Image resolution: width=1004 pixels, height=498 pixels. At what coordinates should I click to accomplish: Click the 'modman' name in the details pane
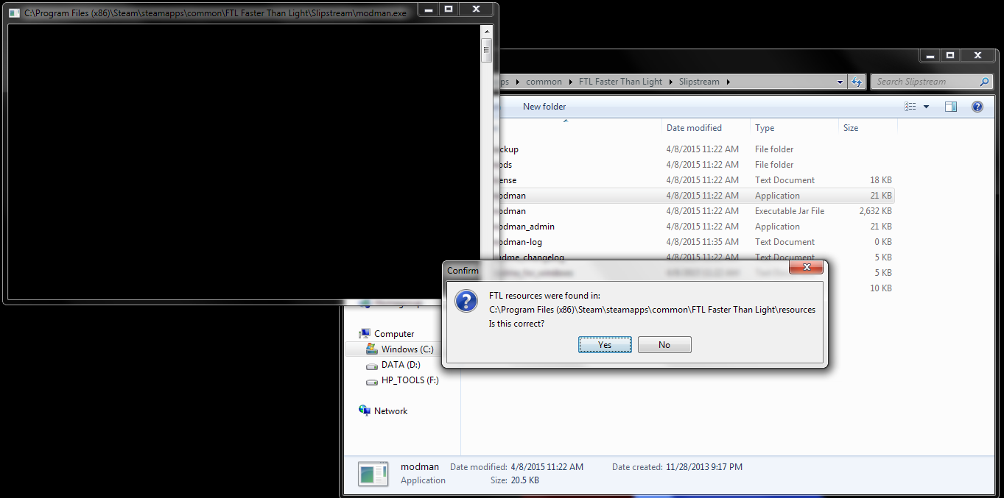[420, 466]
